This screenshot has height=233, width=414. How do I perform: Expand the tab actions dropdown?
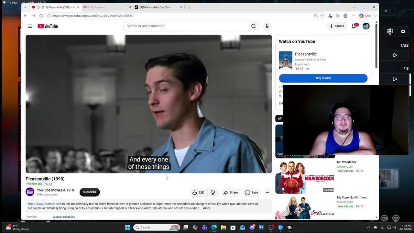click(26, 7)
